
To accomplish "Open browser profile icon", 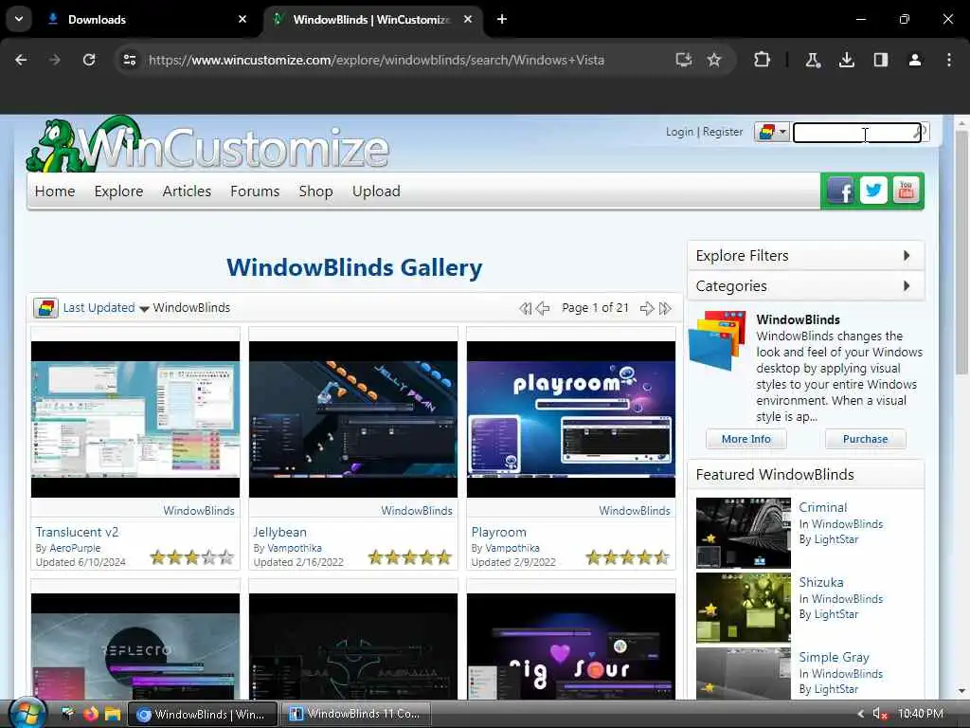I will (x=915, y=60).
